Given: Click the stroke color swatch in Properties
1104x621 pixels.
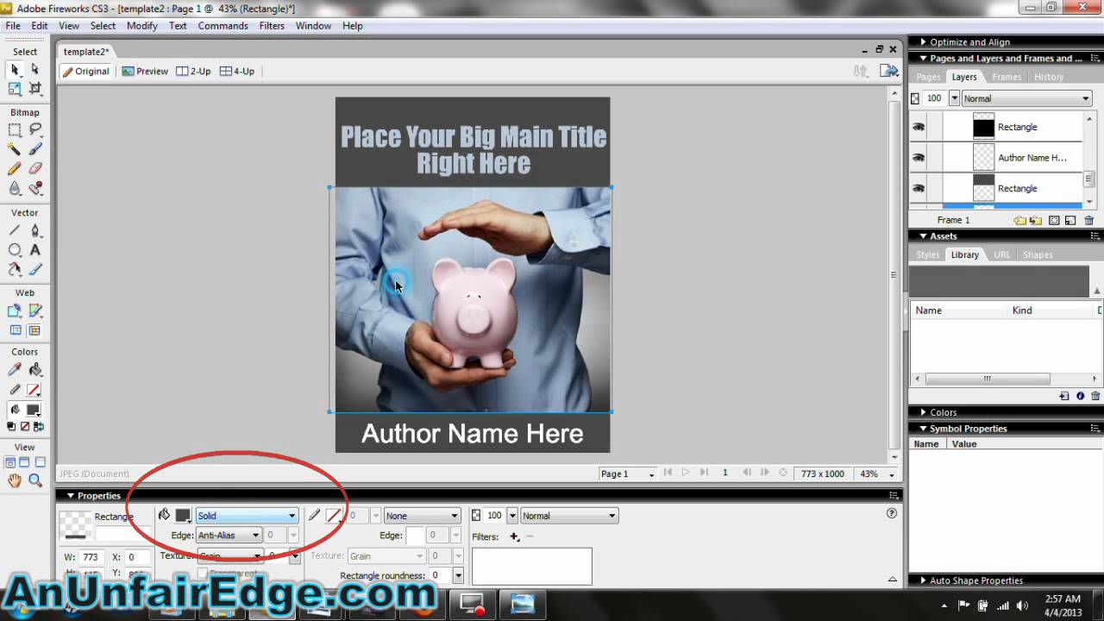Looking at the screenshot, I should (334, 516).
